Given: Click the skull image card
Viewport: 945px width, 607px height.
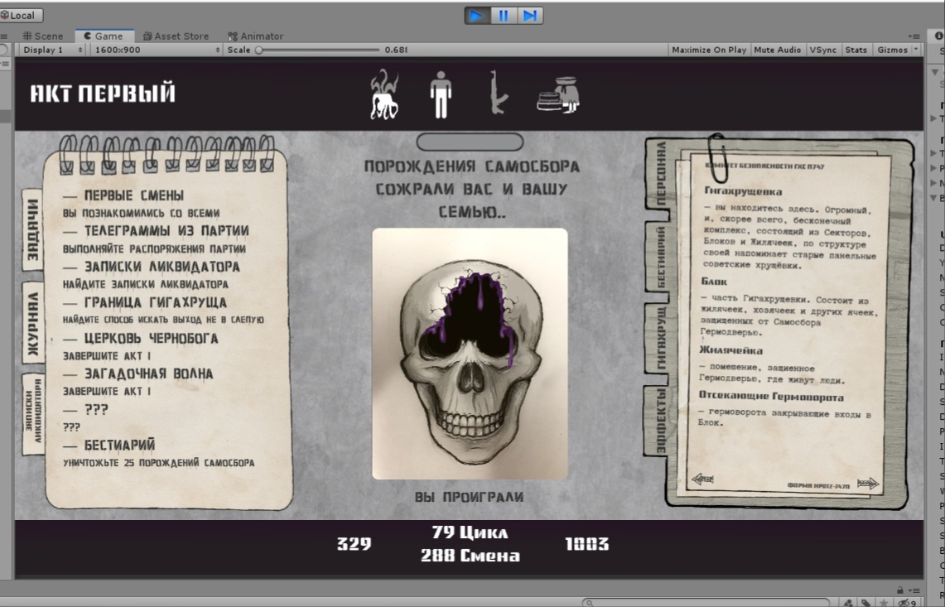Looking at the screenshot, I should pyautogui.click(x=470, y=354).
